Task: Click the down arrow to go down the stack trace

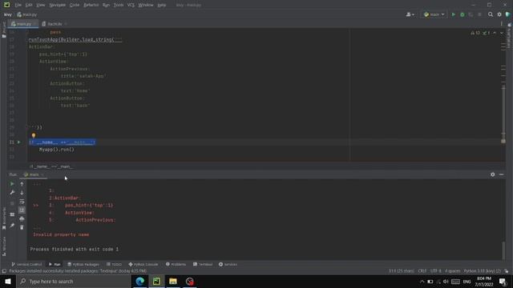Action: pos(22,192)
